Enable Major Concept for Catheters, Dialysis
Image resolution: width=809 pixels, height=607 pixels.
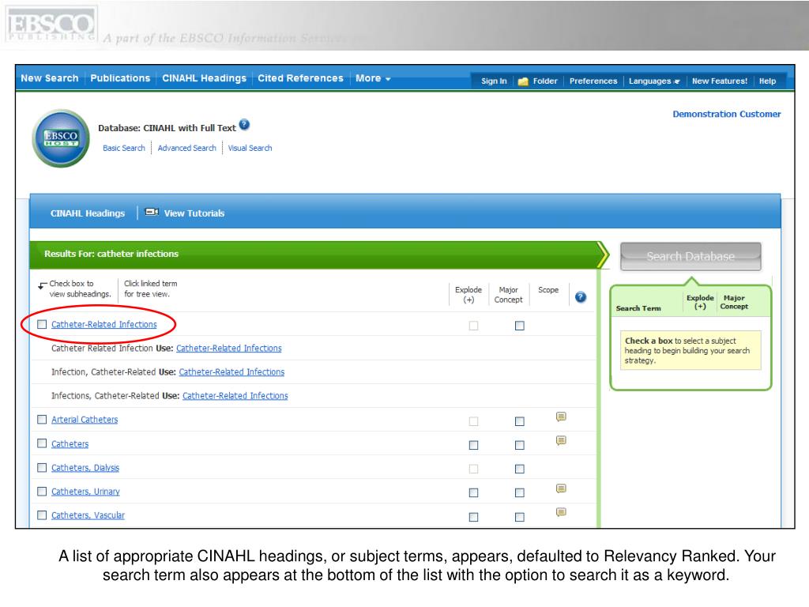pyautogui.click(x=520, y=469)
